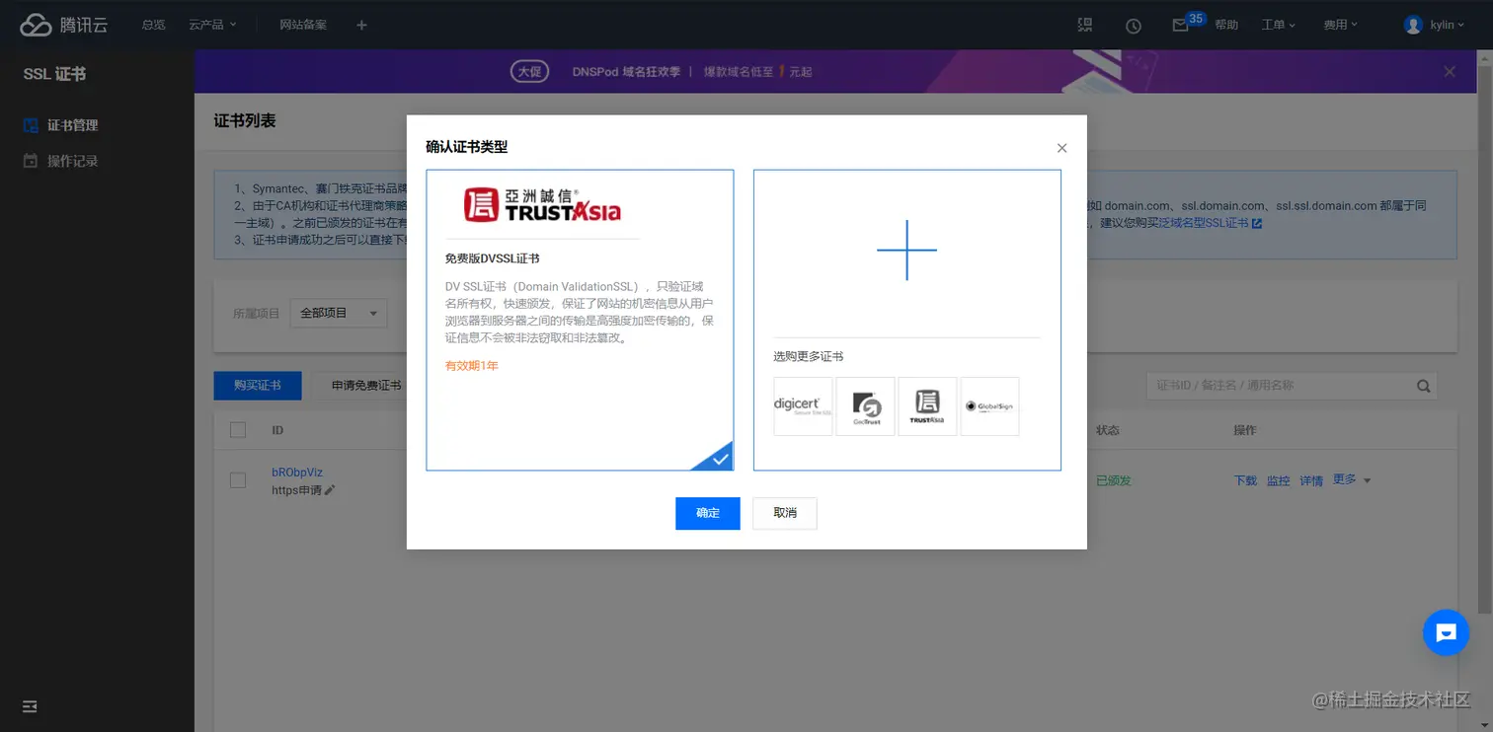Click the 确认证书类型 dialog title
1493x732 pixels.
click(467, 147)
